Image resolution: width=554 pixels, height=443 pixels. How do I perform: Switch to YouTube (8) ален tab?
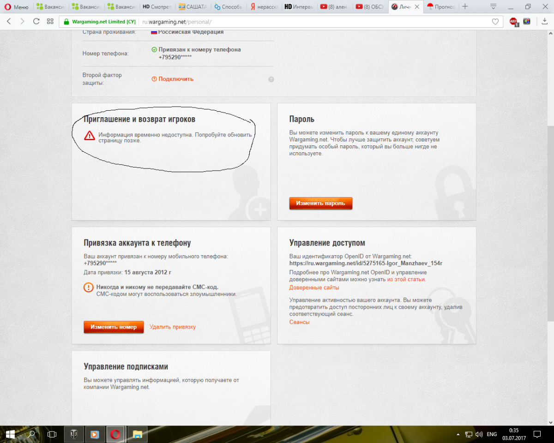pos(334,7)
